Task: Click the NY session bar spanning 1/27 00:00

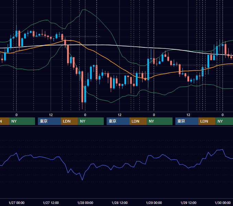Action: click(22, 121)
